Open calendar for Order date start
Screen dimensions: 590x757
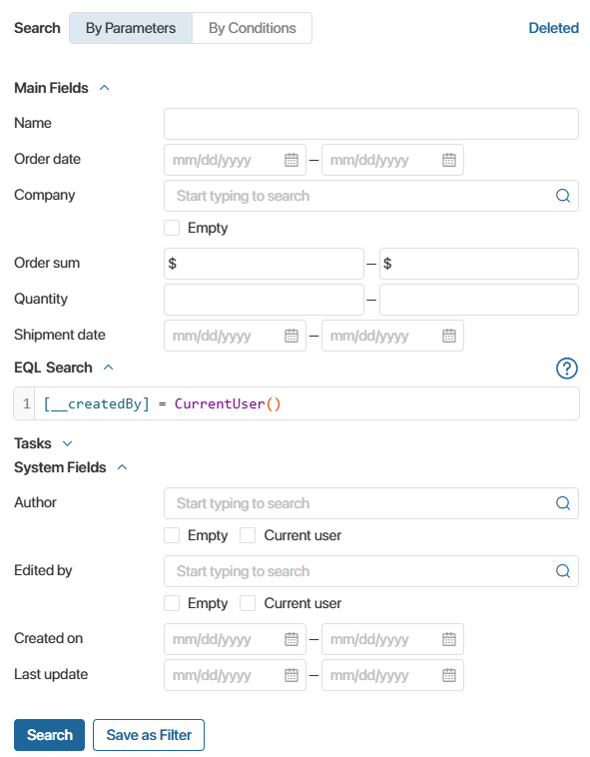click(x=292, y=160)
